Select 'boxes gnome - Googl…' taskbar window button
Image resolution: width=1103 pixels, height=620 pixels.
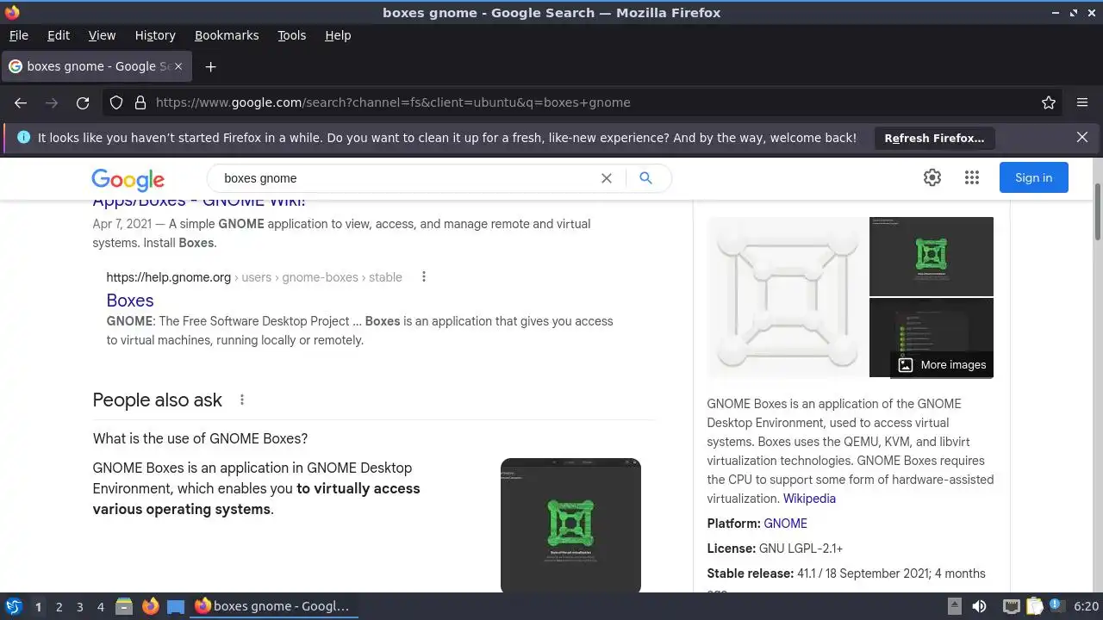[273, 606]
